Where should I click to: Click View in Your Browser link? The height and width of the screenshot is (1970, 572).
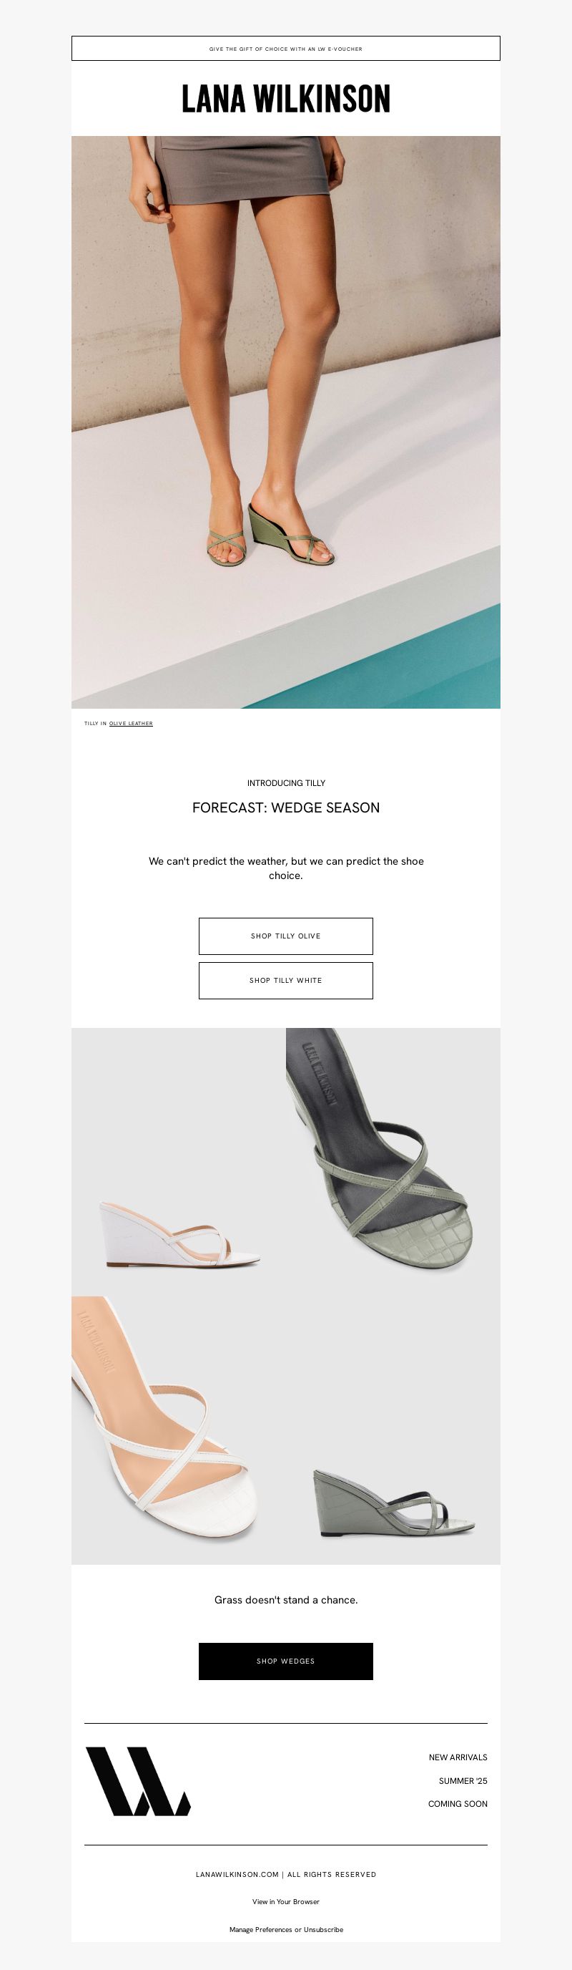285,1901
